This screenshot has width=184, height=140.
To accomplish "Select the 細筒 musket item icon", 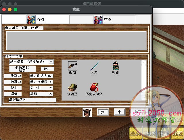I will pyautogui.click(x=72, y=66).
